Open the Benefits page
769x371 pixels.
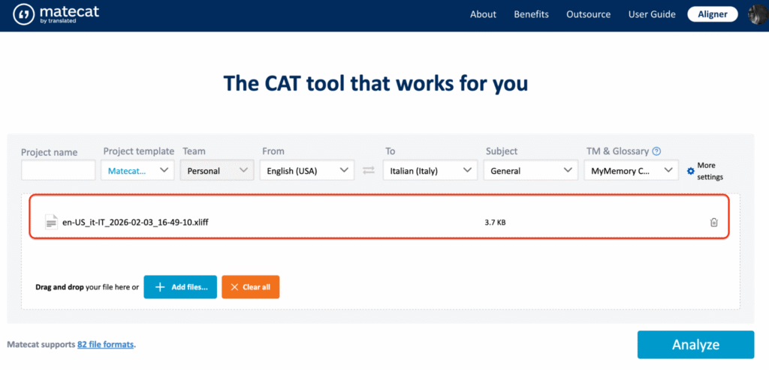point(531,14)
